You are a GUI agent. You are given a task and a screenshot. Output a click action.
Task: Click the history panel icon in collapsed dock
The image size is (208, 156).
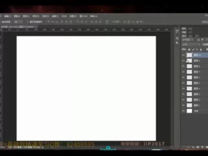click(x=177, y=32)
